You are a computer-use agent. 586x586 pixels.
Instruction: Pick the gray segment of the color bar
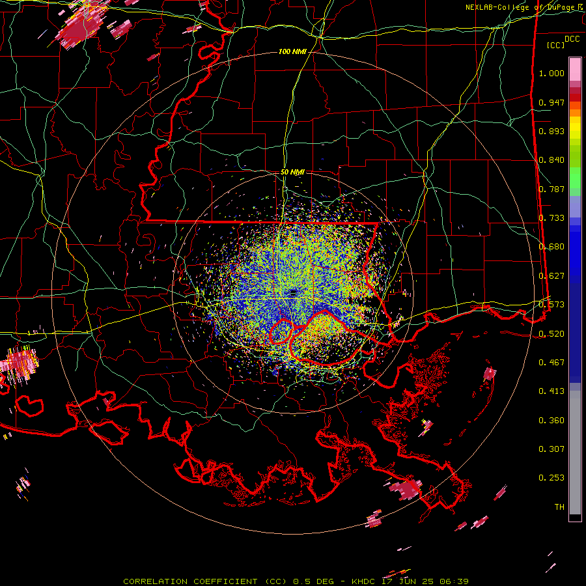click(575, 453)
